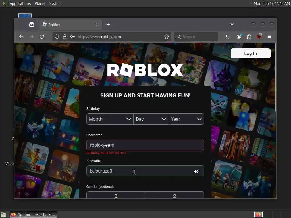This screenshot has height=218, width=291.
Task: Open the Places menu
Action: (40, 3)
